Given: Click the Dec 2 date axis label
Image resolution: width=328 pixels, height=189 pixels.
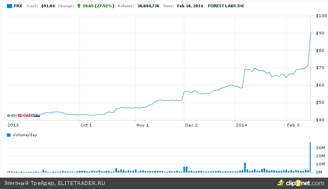Looking at the screenshot, I should (191, 125).
